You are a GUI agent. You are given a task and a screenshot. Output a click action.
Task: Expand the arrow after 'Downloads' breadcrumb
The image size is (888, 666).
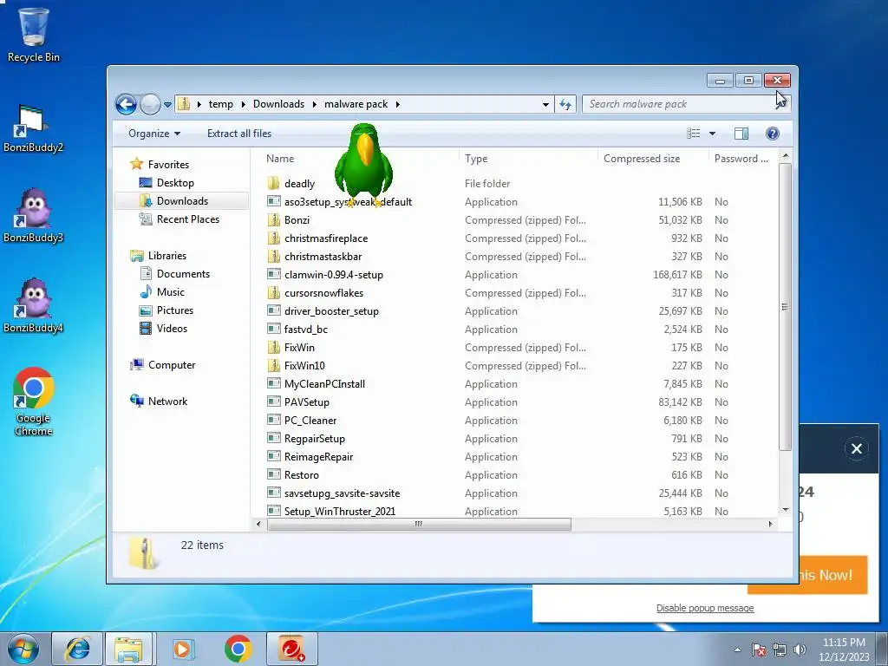click(314, 104)
